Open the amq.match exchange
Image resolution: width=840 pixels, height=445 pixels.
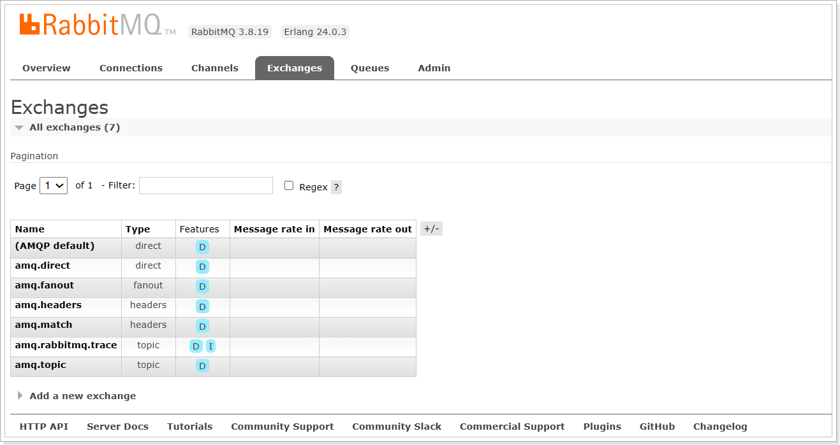(44, 325)
